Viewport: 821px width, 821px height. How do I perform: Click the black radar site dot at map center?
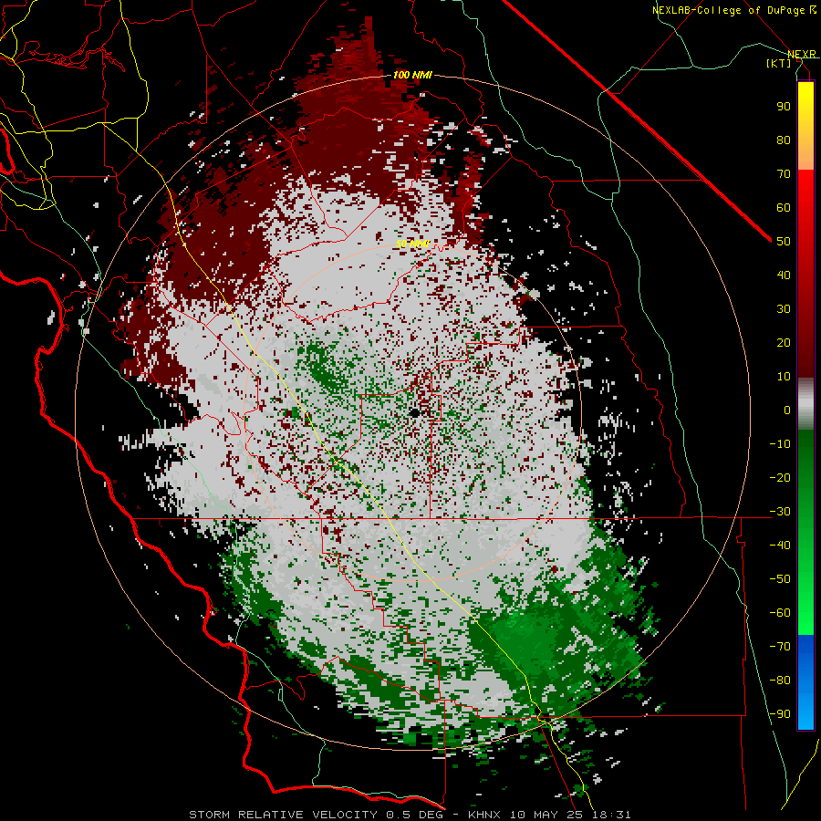tap(415, 413)
